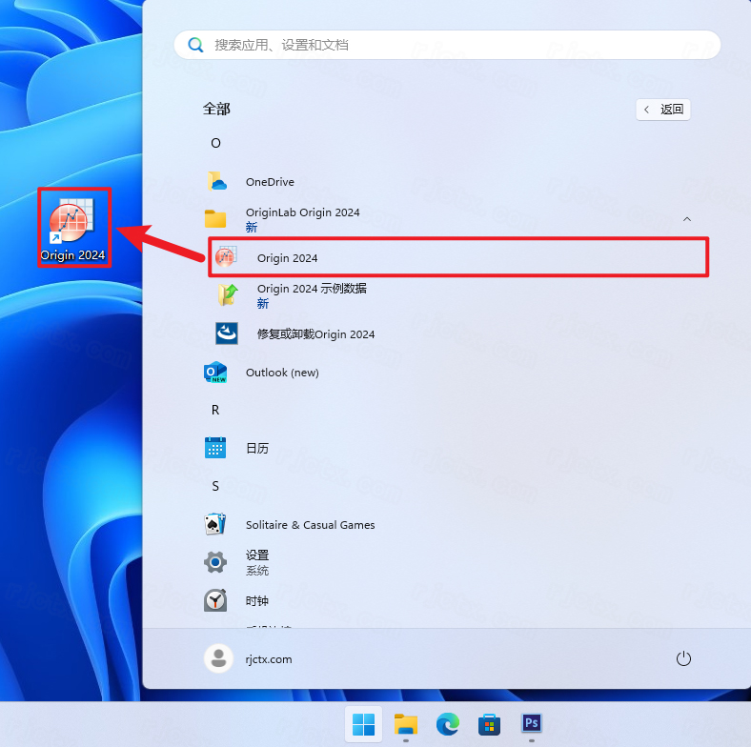Click the 返回 back button
Image resolution: width=751 pixels, height=747 pixels.
pyautogui.click(x=663, y=110)
